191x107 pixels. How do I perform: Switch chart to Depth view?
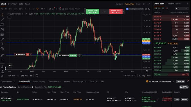(x=138, y=4)
